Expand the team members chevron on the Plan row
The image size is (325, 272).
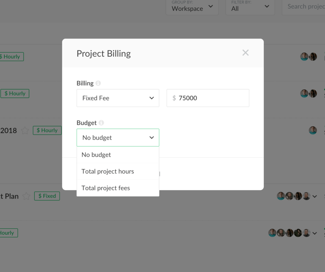[x=315, y=196]
